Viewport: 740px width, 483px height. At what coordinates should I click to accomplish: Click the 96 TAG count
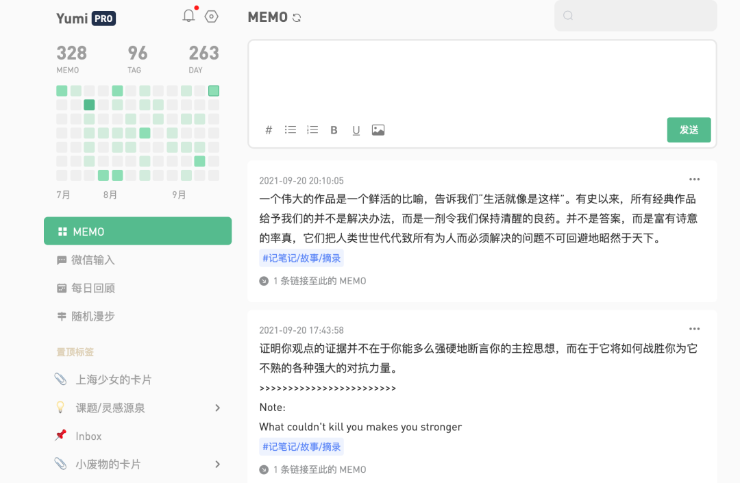(137, 59)
